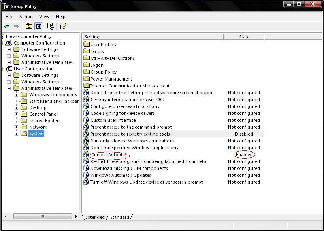Viewport: 324px width, 231px height.
Task: Collapse Administrative Templates under User Configuration
Action: click(x=9, y=88)
